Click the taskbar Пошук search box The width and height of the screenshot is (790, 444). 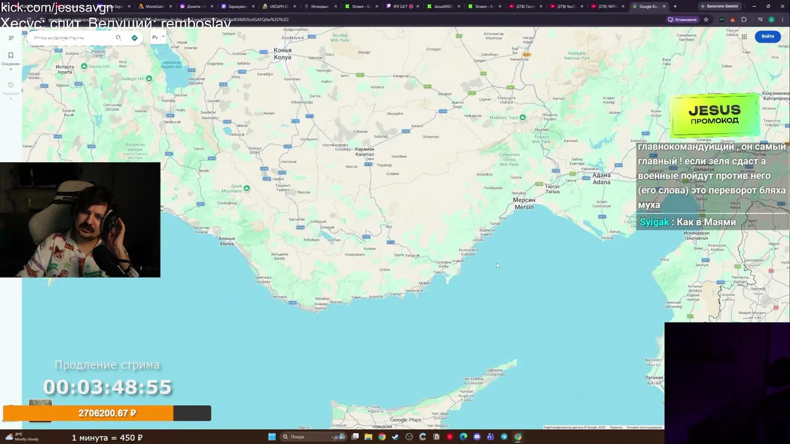[314, 437]
